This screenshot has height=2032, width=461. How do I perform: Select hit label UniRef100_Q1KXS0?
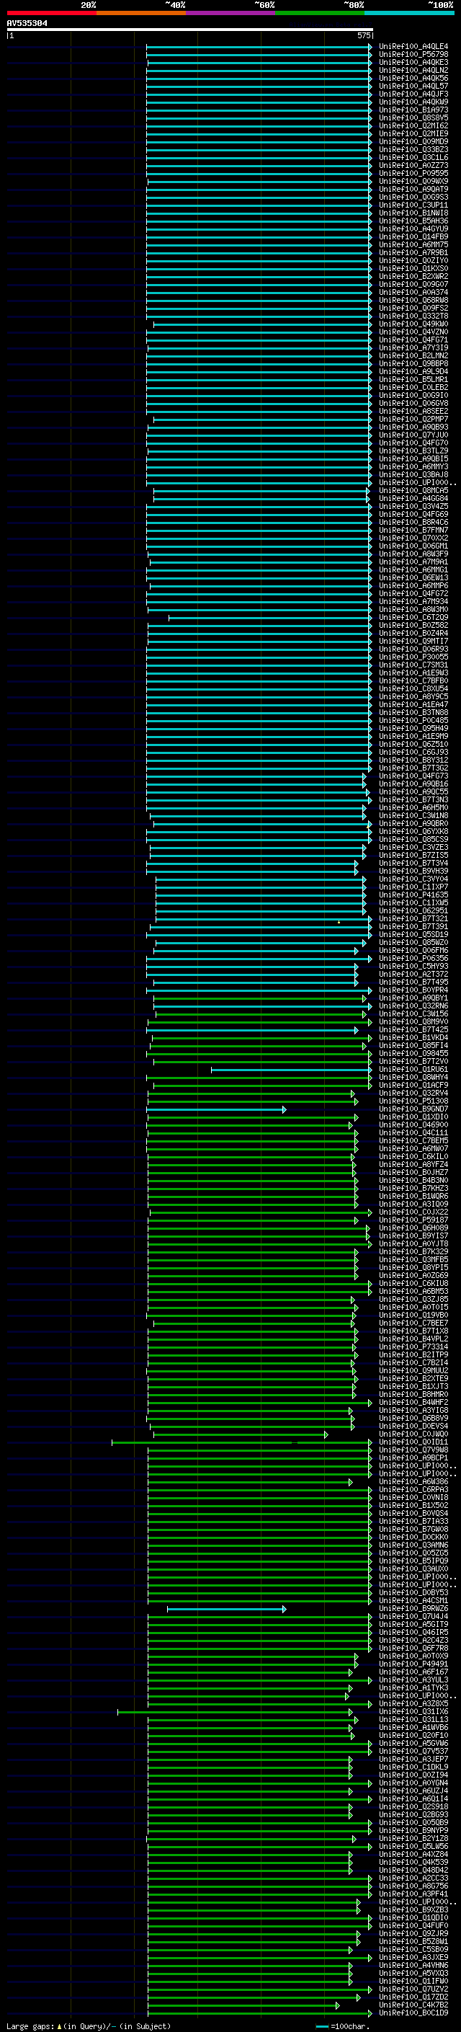(x=413, y=268)
